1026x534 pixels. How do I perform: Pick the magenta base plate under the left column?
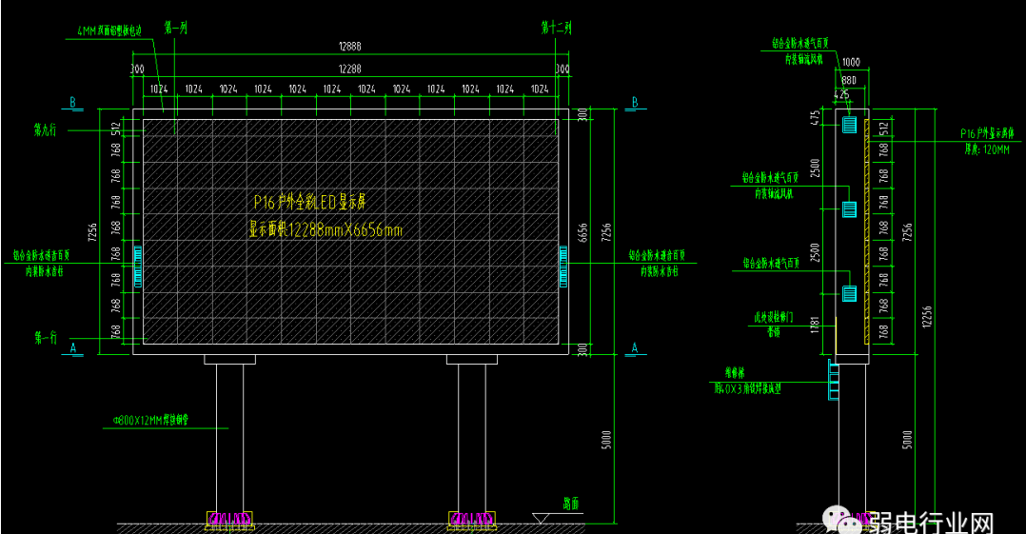229,519
